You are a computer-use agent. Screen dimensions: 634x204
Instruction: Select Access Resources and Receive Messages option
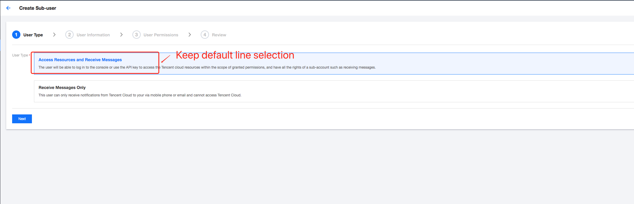tap(80, 60)
